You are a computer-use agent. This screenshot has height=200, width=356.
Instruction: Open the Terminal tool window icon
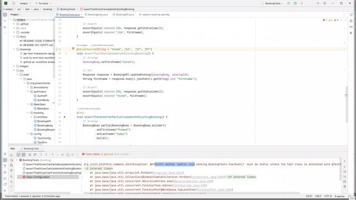coord(5,178)
